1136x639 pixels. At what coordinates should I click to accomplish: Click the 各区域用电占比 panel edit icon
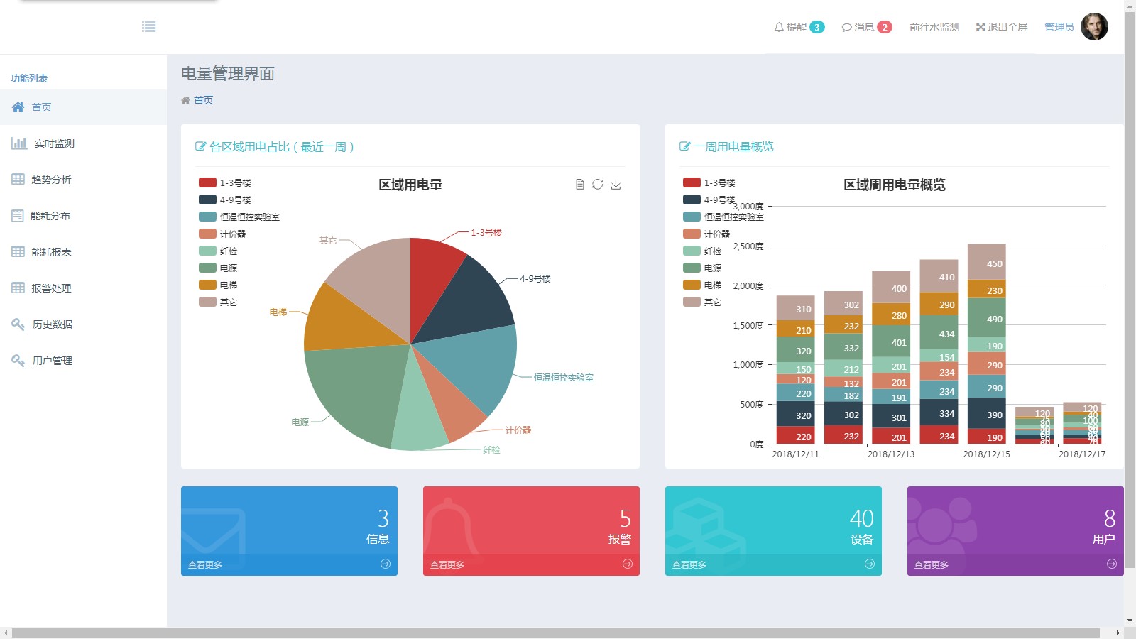click(200, 146)
